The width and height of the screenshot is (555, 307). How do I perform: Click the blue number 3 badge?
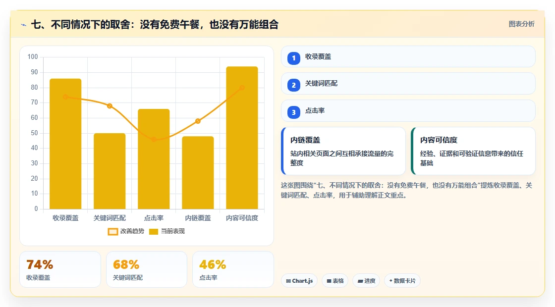pos(293,112)
